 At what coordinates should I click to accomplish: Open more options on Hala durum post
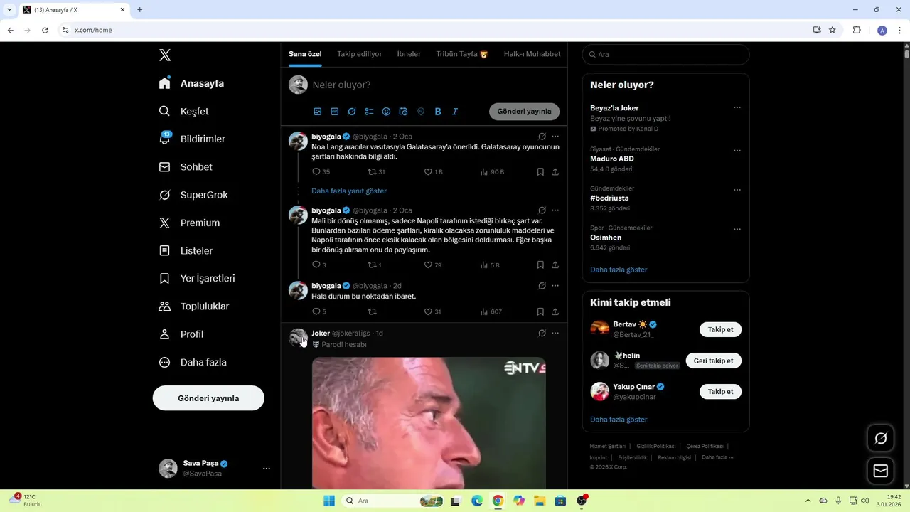click(x=555, y=286)
